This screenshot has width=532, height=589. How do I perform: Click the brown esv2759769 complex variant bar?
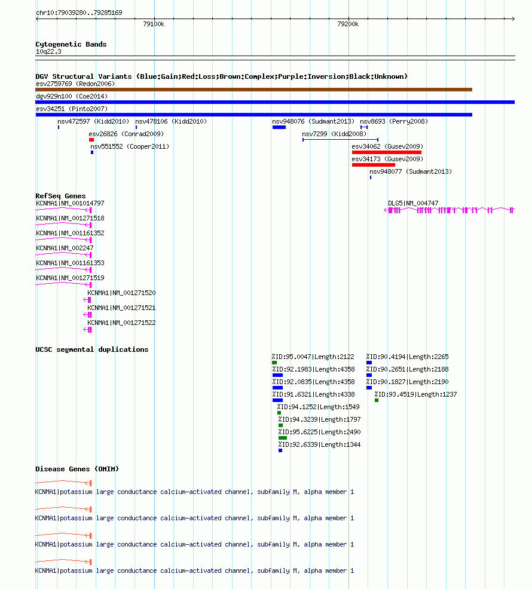click(254, 90)
